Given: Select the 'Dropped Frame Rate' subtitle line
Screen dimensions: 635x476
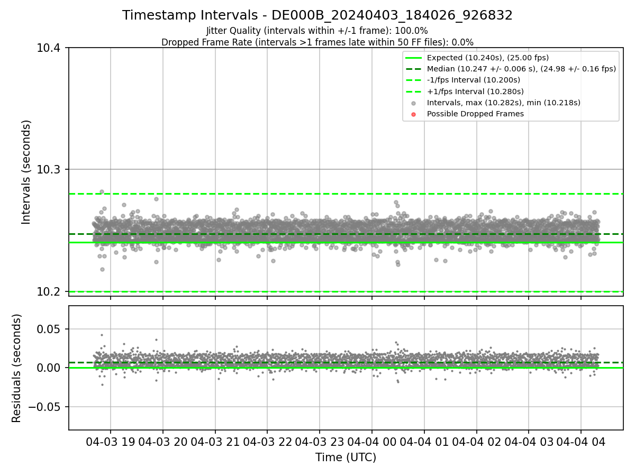Looking at the screenshot, I should (317, 42).
